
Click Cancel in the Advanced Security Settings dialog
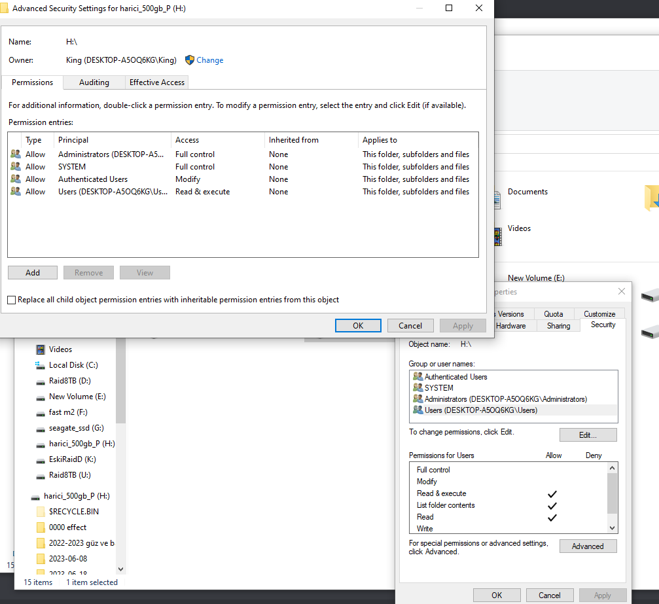(410, 326)
